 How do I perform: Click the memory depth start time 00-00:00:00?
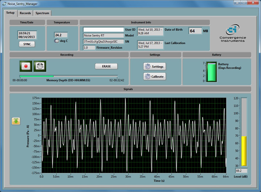20,80
